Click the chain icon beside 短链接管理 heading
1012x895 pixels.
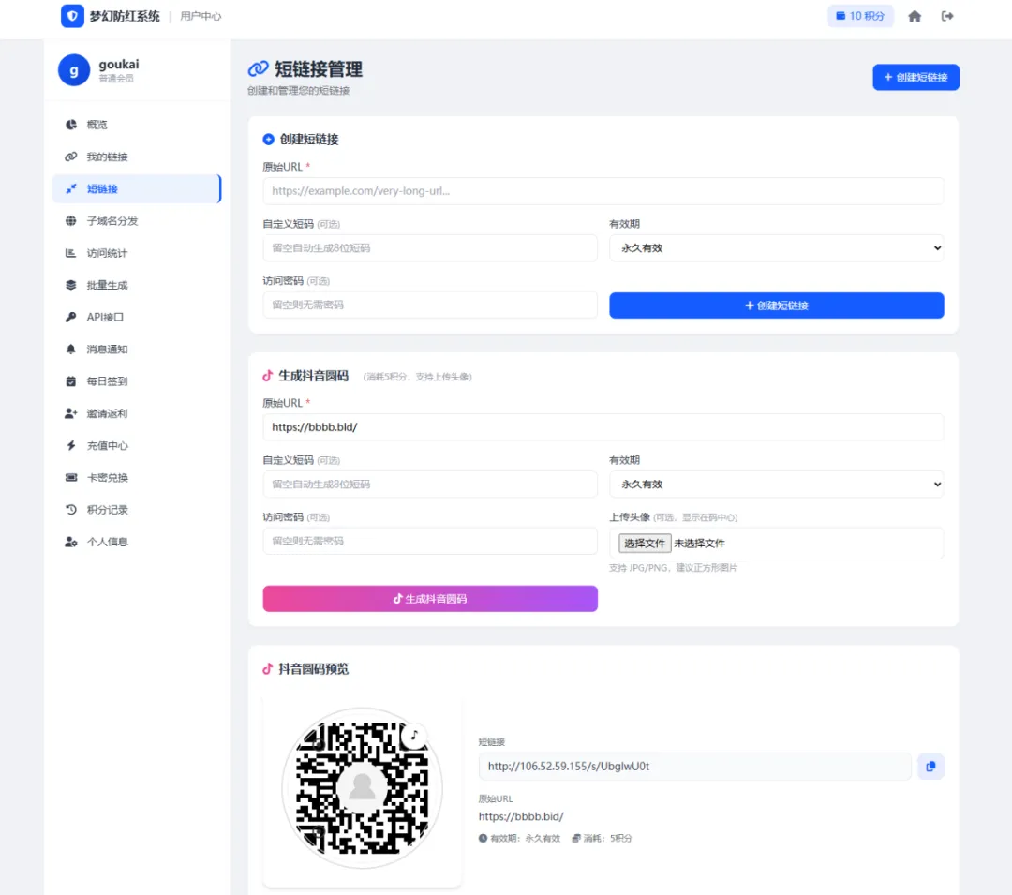(259, 68)
